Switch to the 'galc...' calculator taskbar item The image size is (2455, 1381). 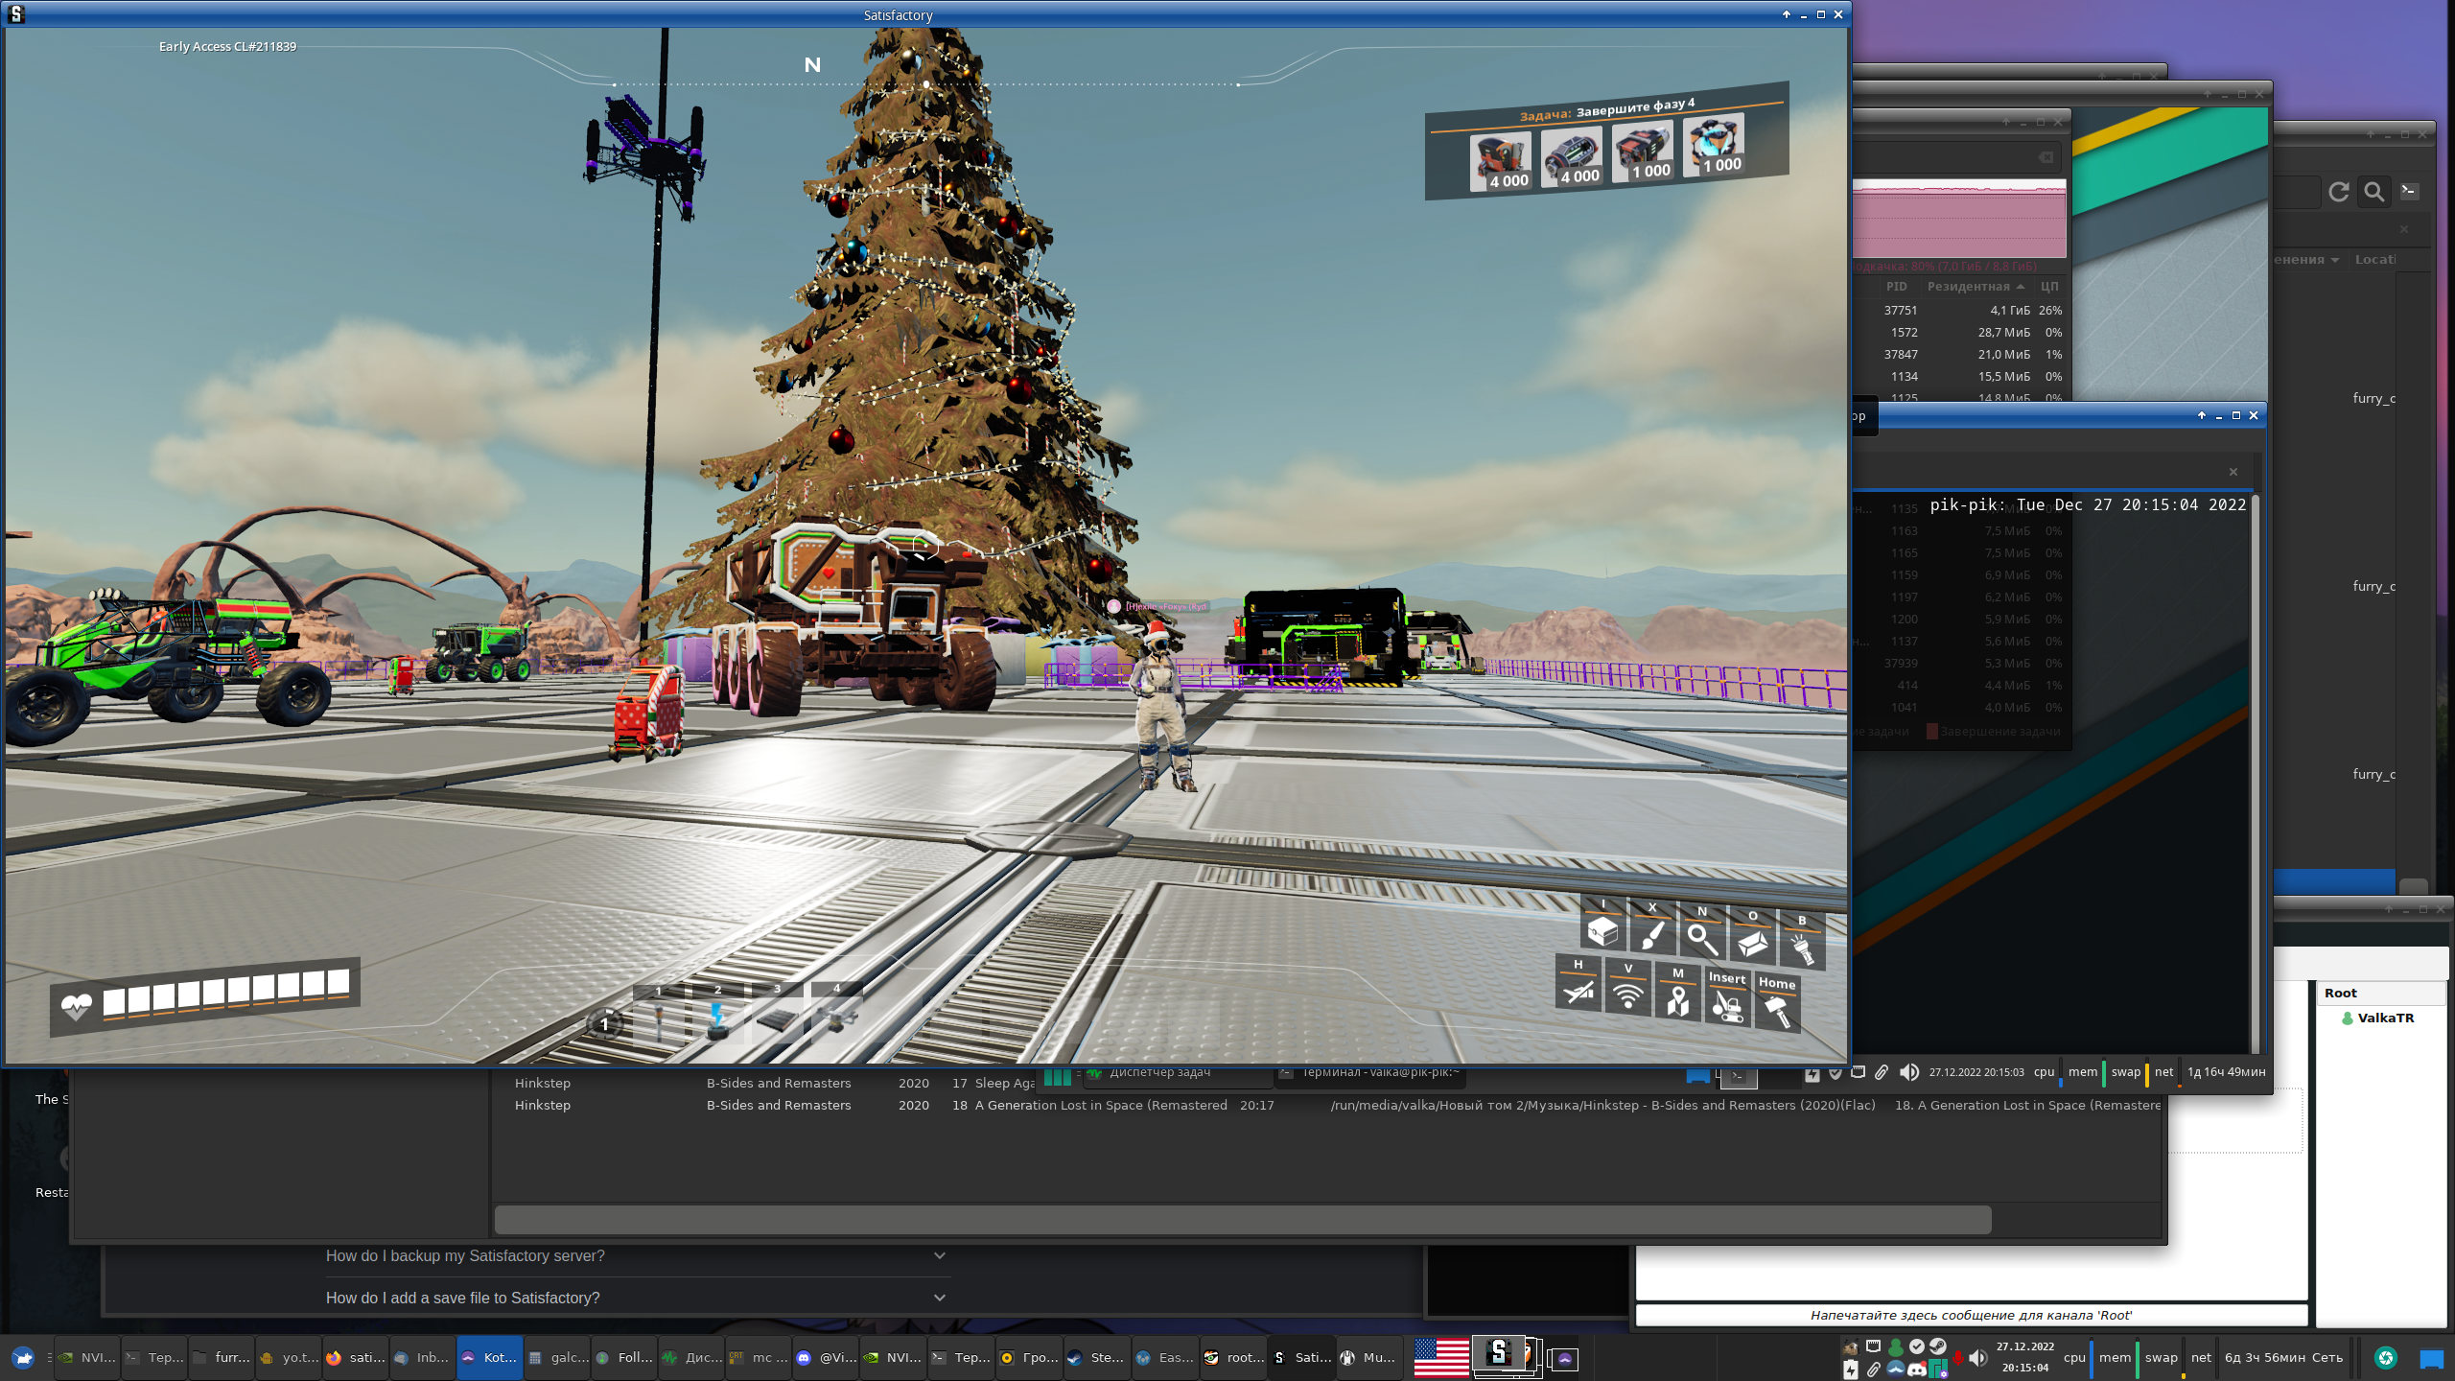pos(556,1358)
